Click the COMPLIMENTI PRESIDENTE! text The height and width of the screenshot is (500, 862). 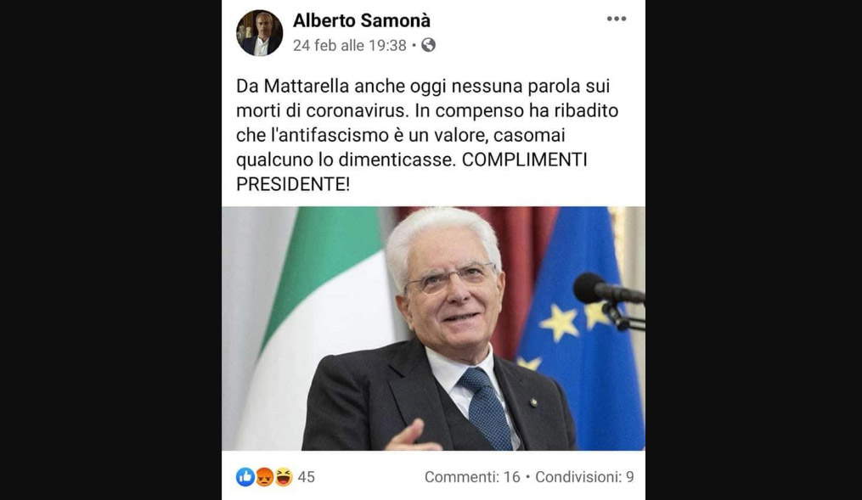point(412,172)
